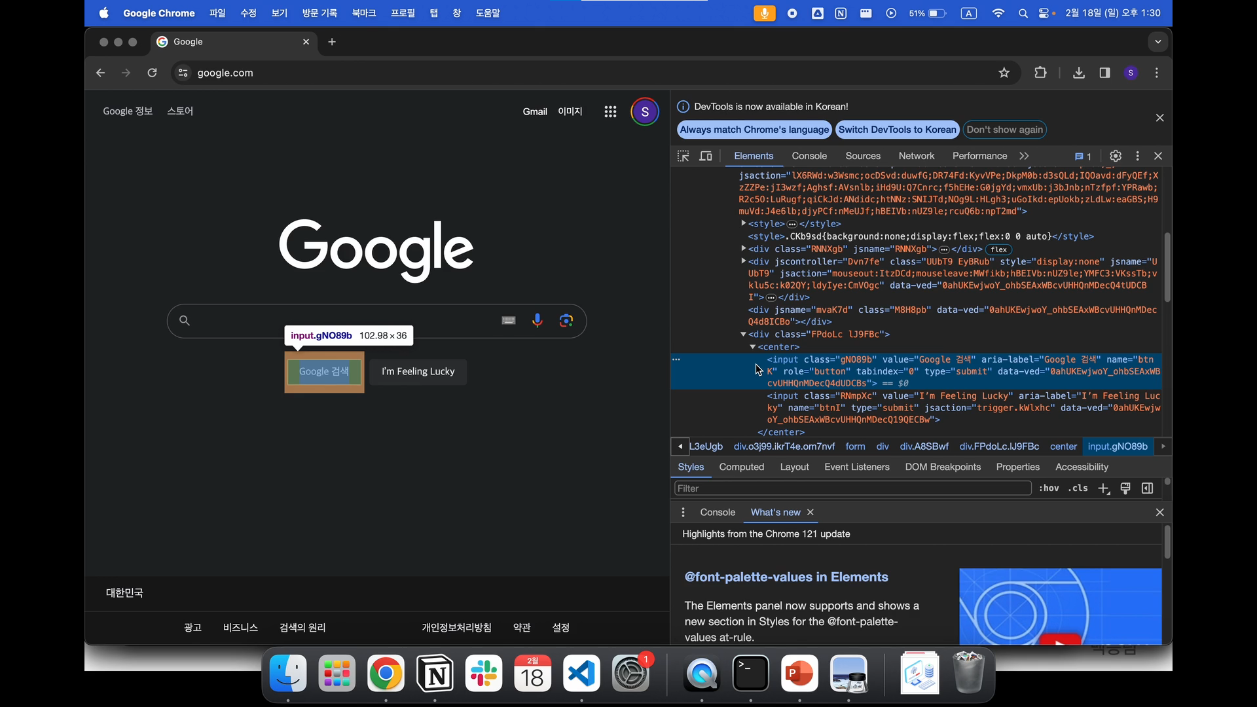Image resolution: width=1257 pixels, height=707 pixels.
Task: Expand the div class RNNXgb node
Action: [x=744, y=249]
